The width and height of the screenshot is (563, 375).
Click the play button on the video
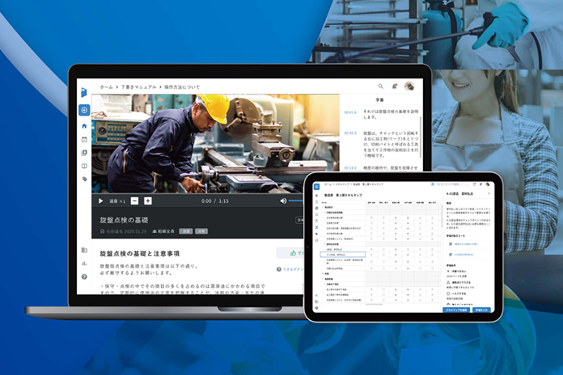[x=101, y=200]
